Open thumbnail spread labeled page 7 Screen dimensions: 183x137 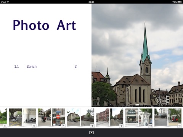pyautogui.click(x=51, y=117)
